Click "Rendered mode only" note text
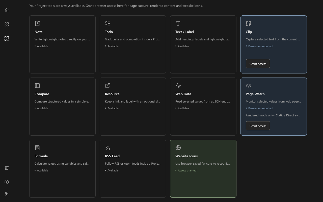 click(x=273, y=115)
